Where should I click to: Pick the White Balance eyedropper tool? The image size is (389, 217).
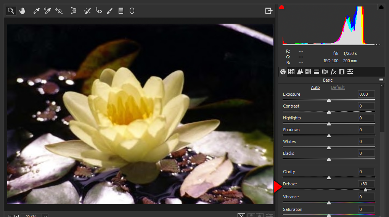click(37, 11)
